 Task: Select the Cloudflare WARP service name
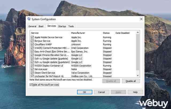pos(43,45)
